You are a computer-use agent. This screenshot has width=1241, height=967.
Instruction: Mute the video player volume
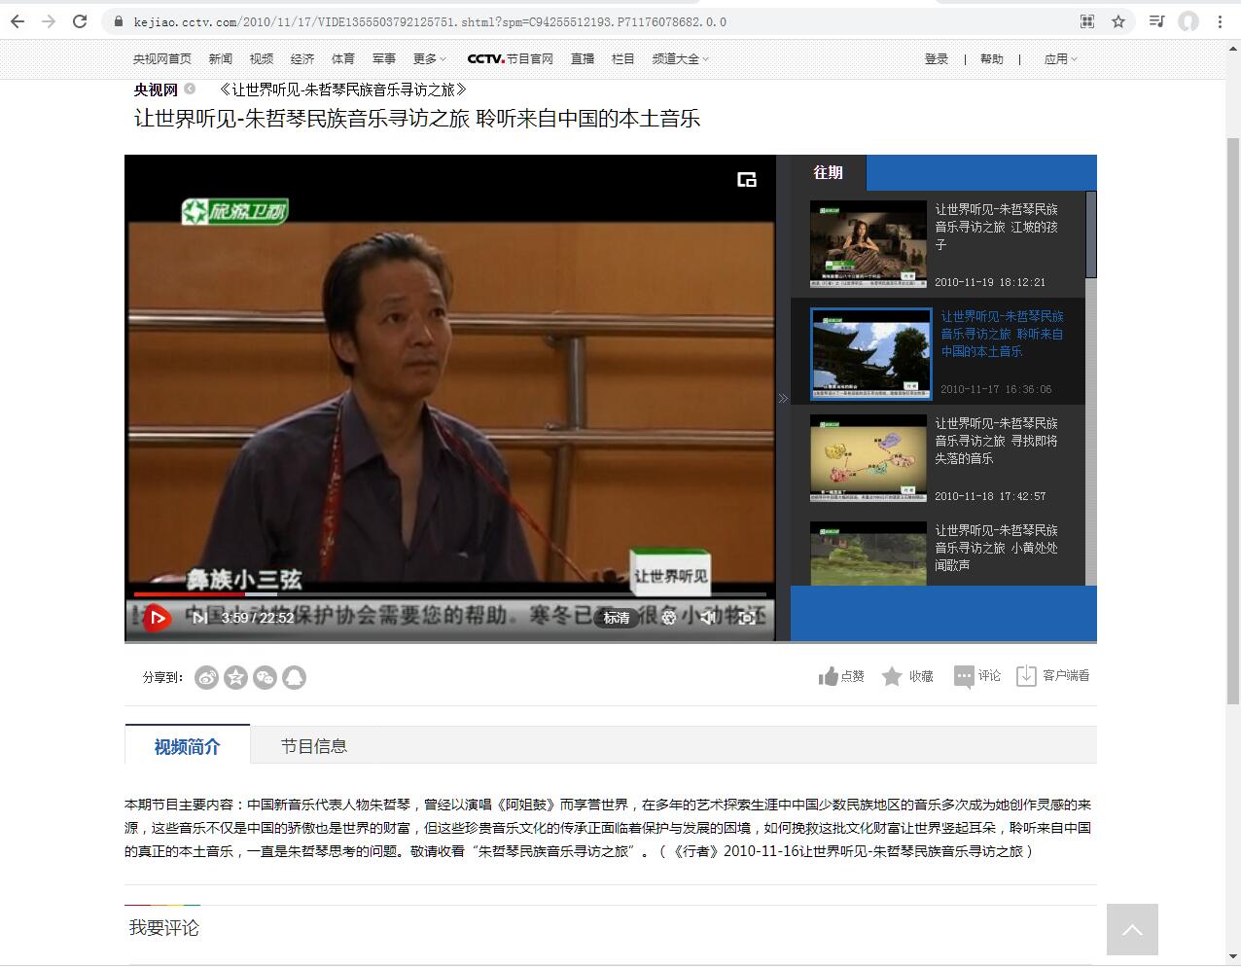(708, 618)
